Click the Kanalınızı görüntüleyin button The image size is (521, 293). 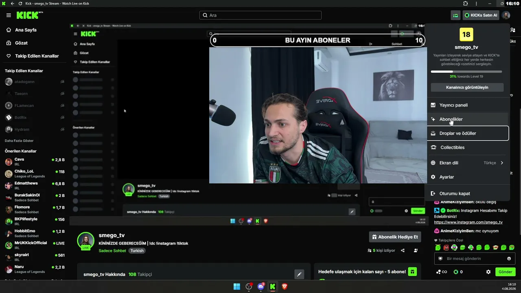tap(467, 87)
